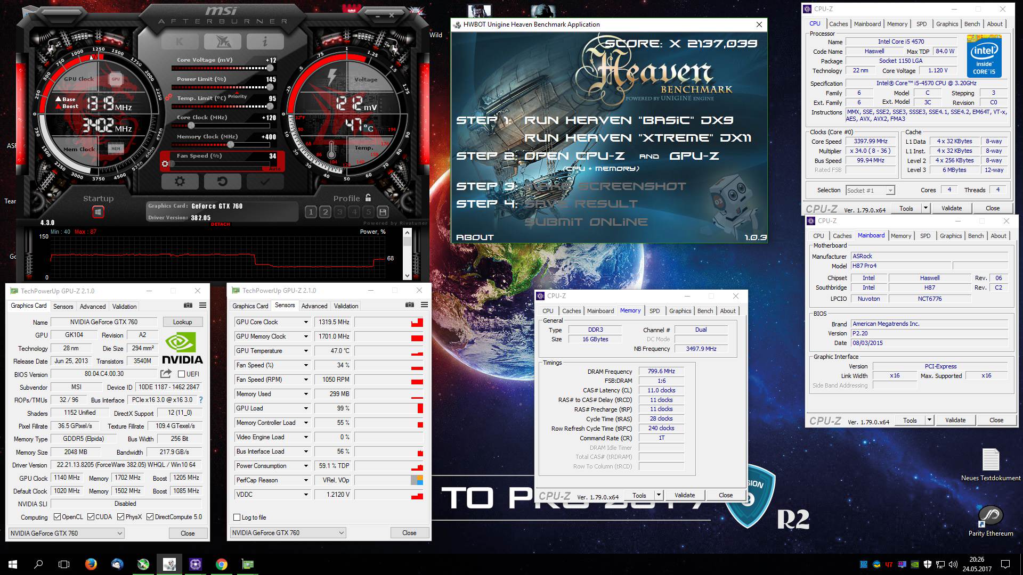Select Afterburner profile slot 1
Screen dimensions: 1023x575
tap(311, 212)
